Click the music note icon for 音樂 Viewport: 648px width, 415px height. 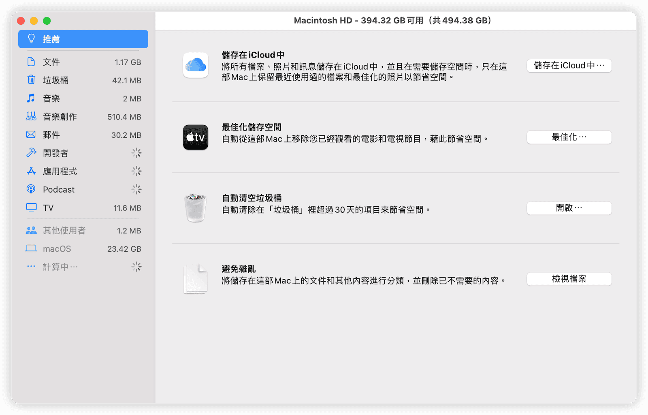click(31, 98)
